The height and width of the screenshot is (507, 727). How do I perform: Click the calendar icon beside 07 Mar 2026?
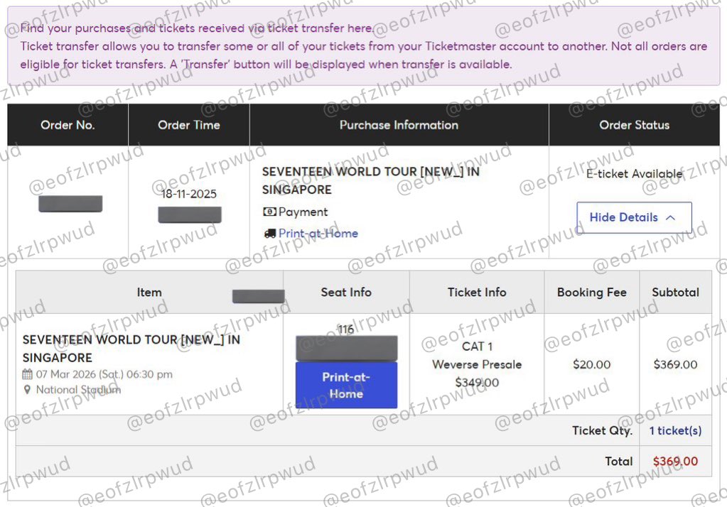pyautogui.click(x=27, y=374)
